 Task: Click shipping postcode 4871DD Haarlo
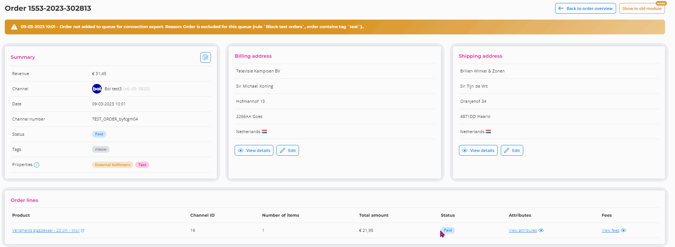(x=475, y=116)
